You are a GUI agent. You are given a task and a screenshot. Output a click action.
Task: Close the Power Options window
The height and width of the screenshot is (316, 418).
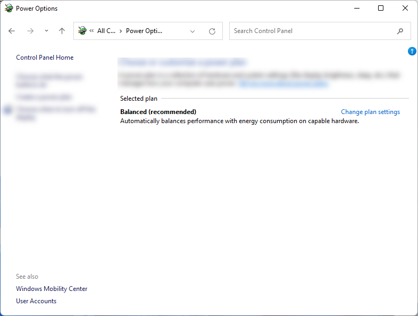405,9
